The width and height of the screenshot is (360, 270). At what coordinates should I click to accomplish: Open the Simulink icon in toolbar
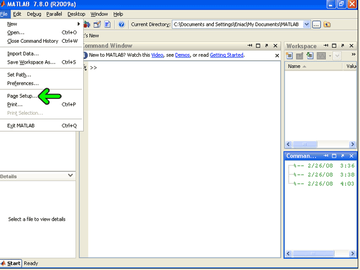tap(87, 24)
